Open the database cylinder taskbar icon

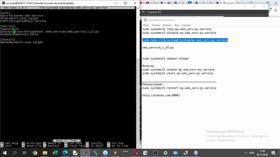(145, 153)
